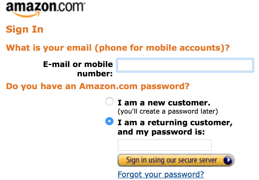Screen dimensions: 259x180
Task: Focus the E-mail or mobile number field
Action: (x=185, y=65)
